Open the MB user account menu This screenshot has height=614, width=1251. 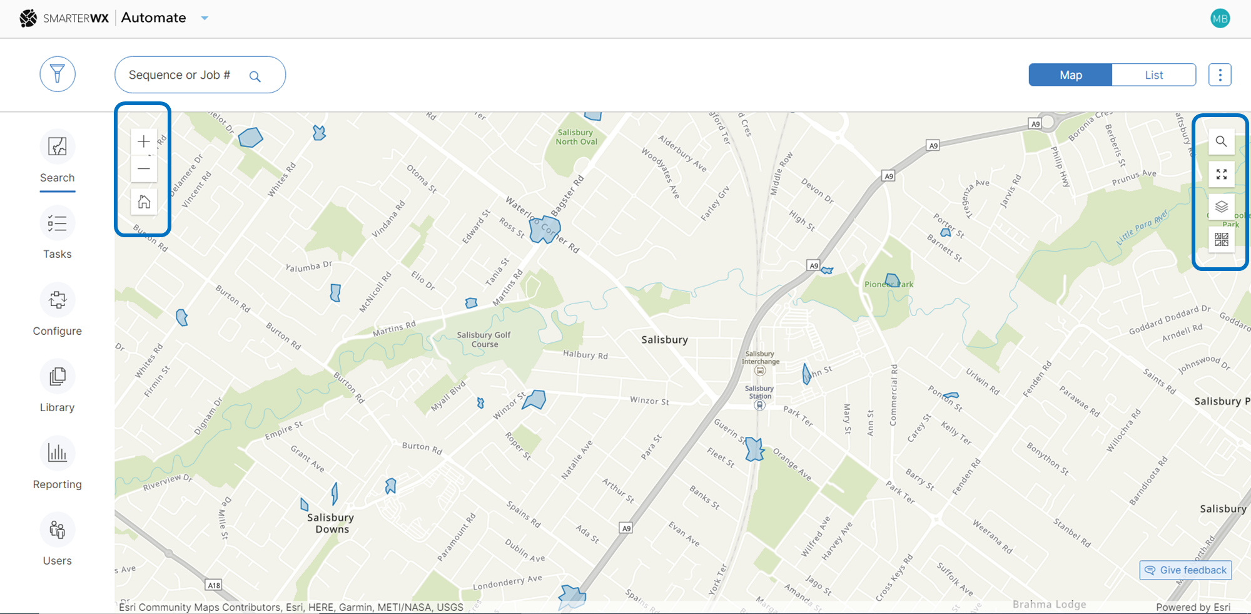[1220, 19]
